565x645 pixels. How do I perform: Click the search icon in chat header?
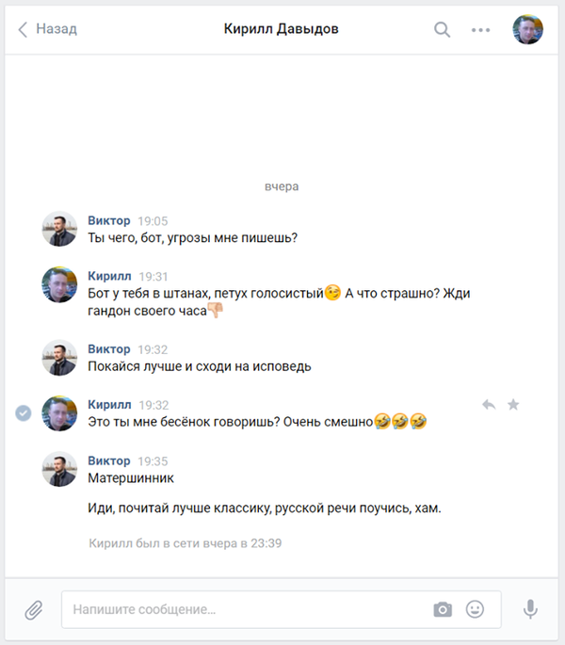point(442,29)
